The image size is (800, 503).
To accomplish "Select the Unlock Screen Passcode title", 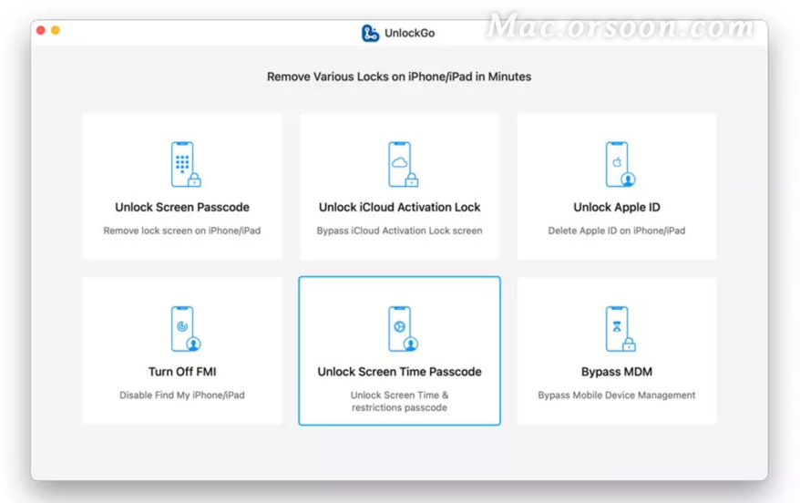I will click(182, 207).
